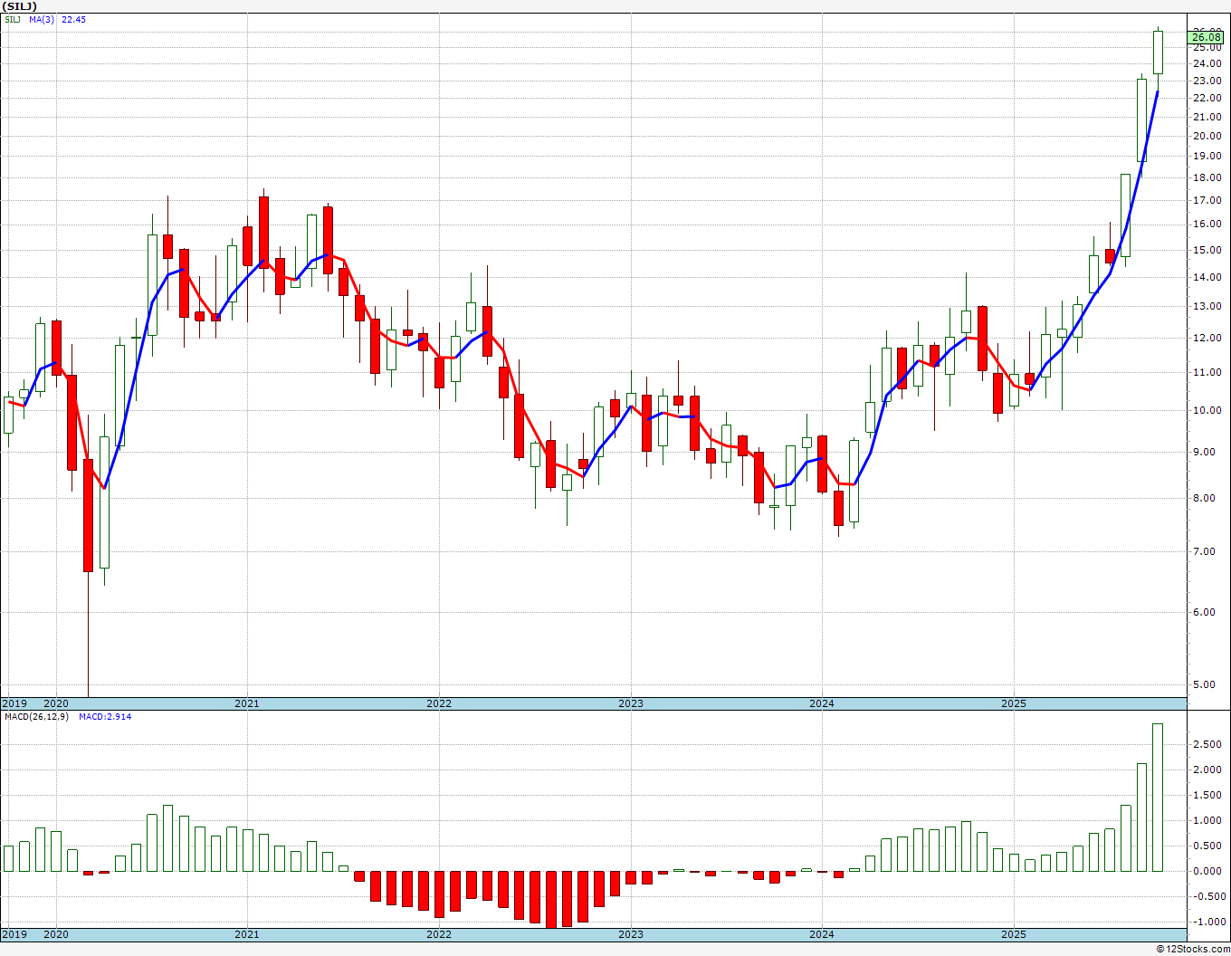Select the 18.00 price axis label

[x=1207, y=177]
